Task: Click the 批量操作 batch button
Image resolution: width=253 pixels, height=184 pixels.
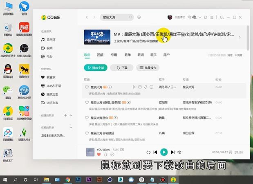Action: pos(148,68)
